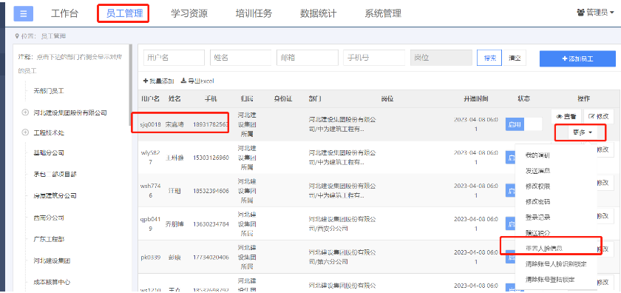Viewport: 621px width, 293px height.
Task: Click 批量添加 with the plus icon
Action: point(158,81)
